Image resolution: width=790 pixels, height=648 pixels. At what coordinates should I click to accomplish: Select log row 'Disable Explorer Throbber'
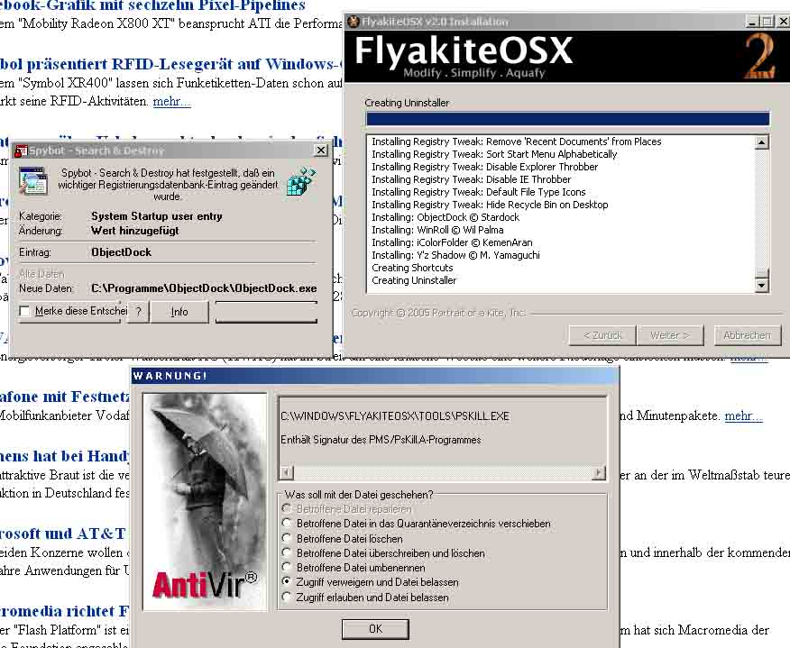click(x=484, y=167)
